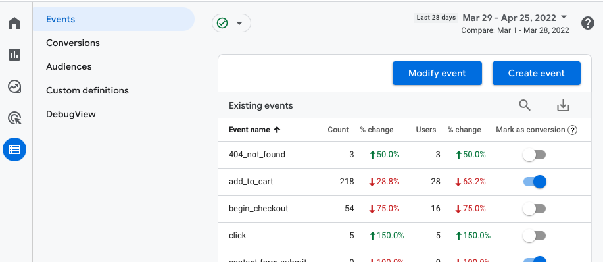Open the Explore icon in sidebar
The height and width of the screenshot is (262, 603).
[x=14, y=86]
